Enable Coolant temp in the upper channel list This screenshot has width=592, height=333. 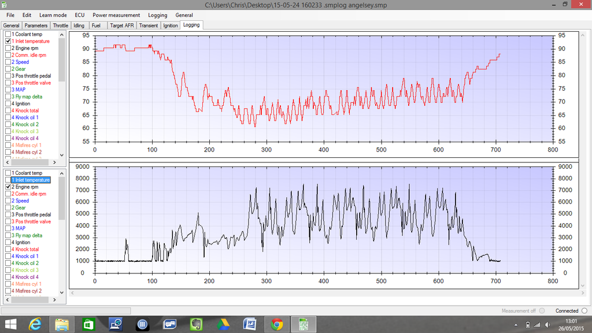pos(8,35)
